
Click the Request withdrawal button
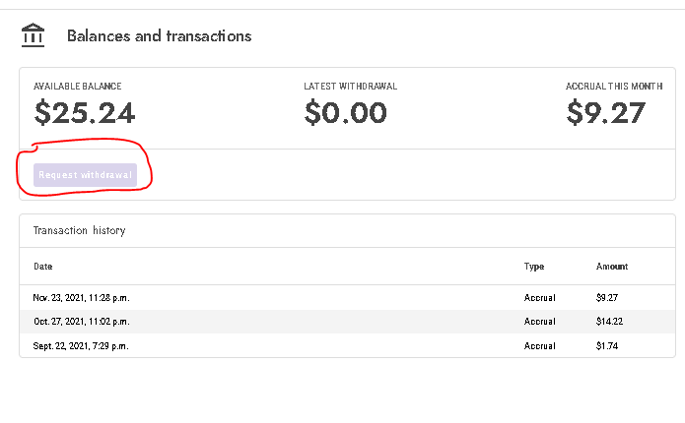tap(85, 175)
